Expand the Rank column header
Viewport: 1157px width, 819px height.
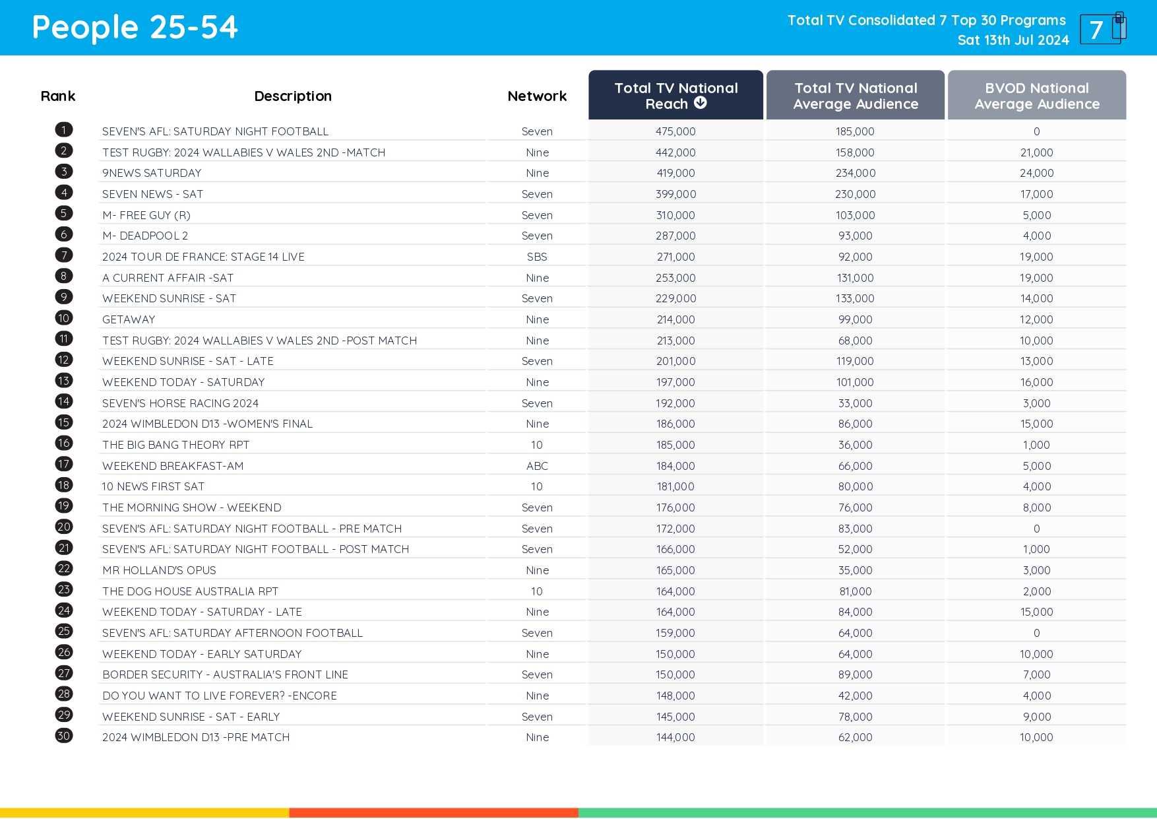pyautogui.click(x=58, y=96)
